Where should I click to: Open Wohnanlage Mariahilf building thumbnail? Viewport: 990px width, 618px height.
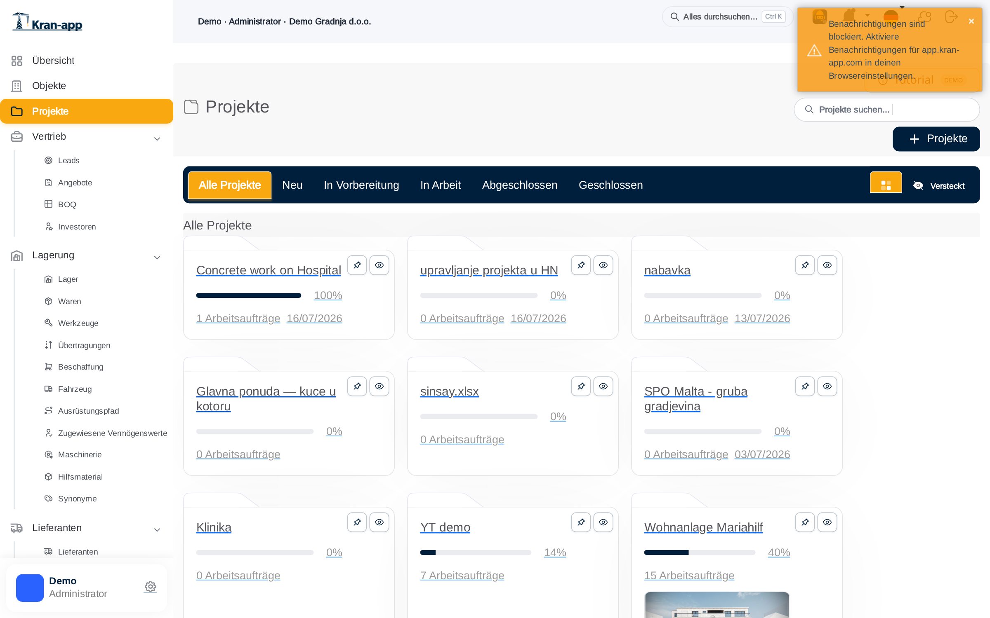pyautogui.click(x=717, y=605)
